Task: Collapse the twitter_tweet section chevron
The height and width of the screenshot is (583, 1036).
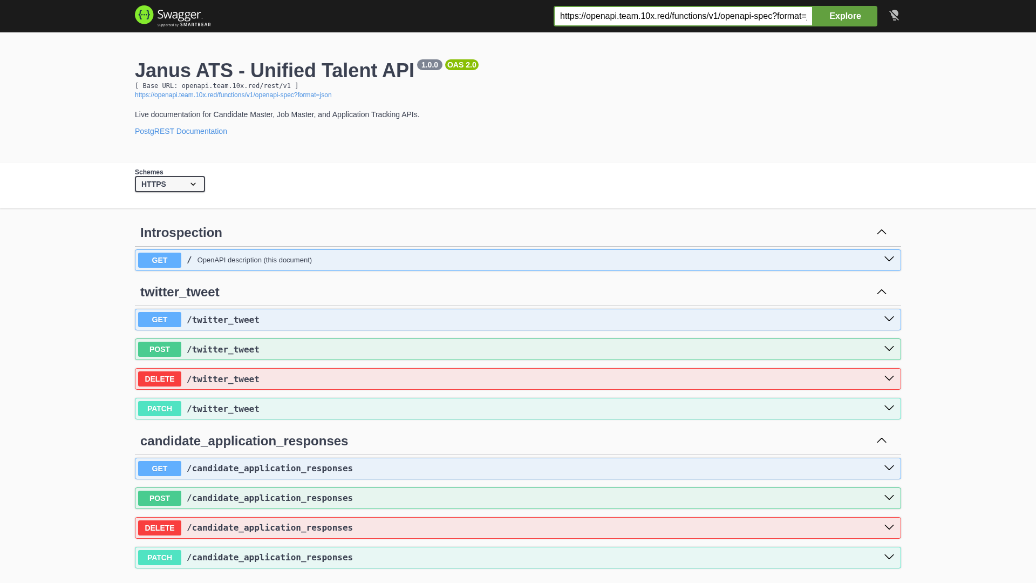Action: [x=881, y=292]
